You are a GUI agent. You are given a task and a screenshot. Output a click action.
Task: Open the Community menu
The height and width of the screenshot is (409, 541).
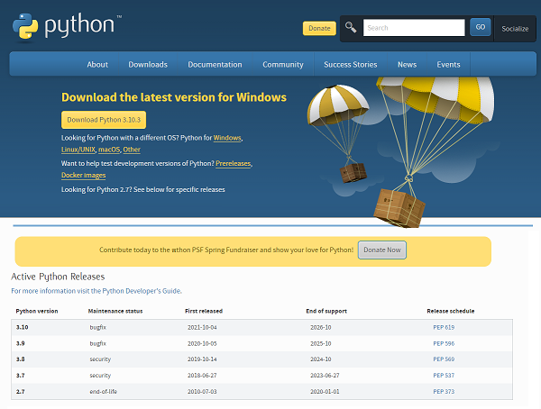tap(283, 65)
